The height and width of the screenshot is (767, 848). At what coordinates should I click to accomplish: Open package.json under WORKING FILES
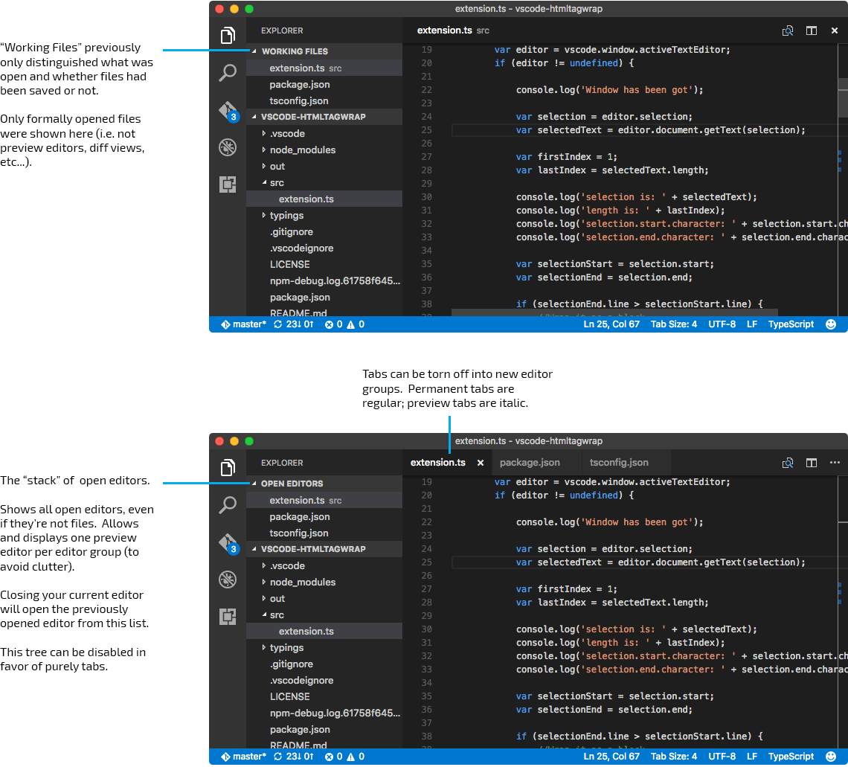click(x=324, y=84)
